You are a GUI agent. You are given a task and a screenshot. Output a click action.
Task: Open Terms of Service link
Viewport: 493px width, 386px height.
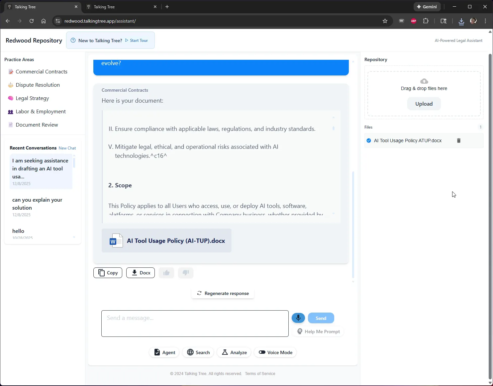tap(260, 374)
